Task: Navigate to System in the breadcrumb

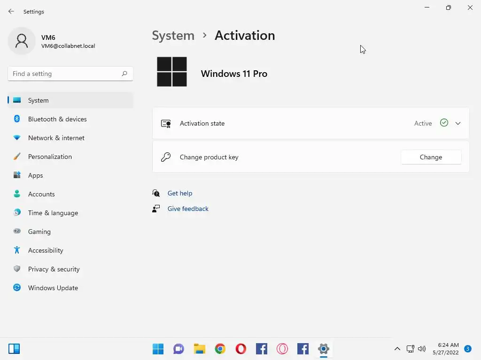Action: pos(173,36)
